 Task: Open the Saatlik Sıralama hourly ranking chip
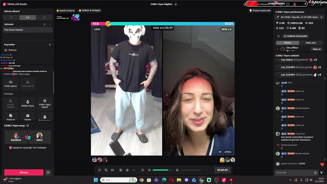click(66, 10)
